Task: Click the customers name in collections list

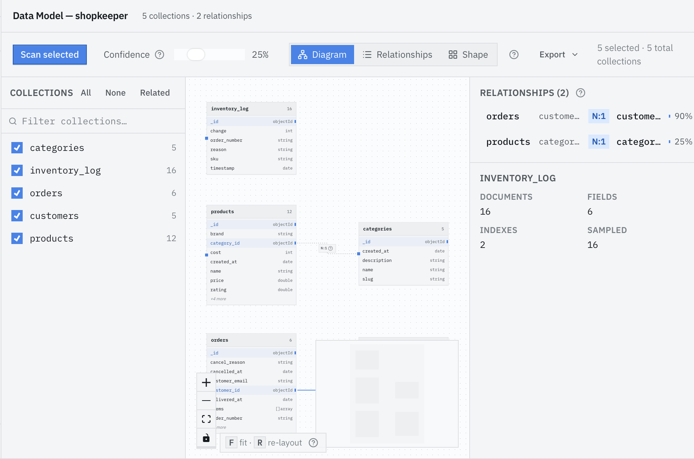Action: 54,216
